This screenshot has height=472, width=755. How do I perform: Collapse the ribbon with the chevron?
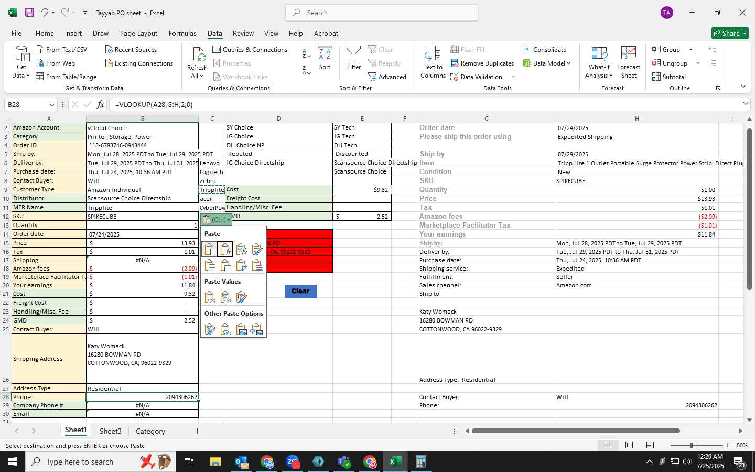tap(743, 87)
